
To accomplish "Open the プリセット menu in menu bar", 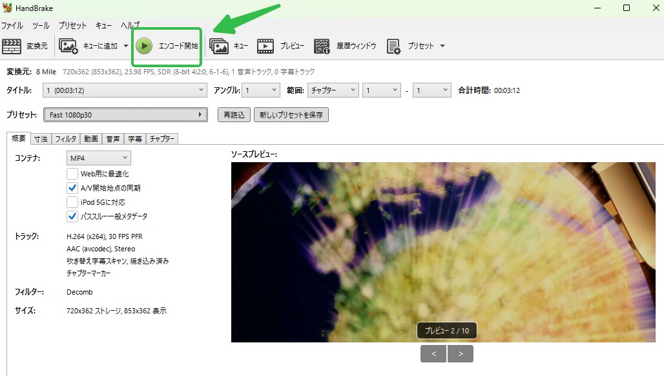I will 72,25.
